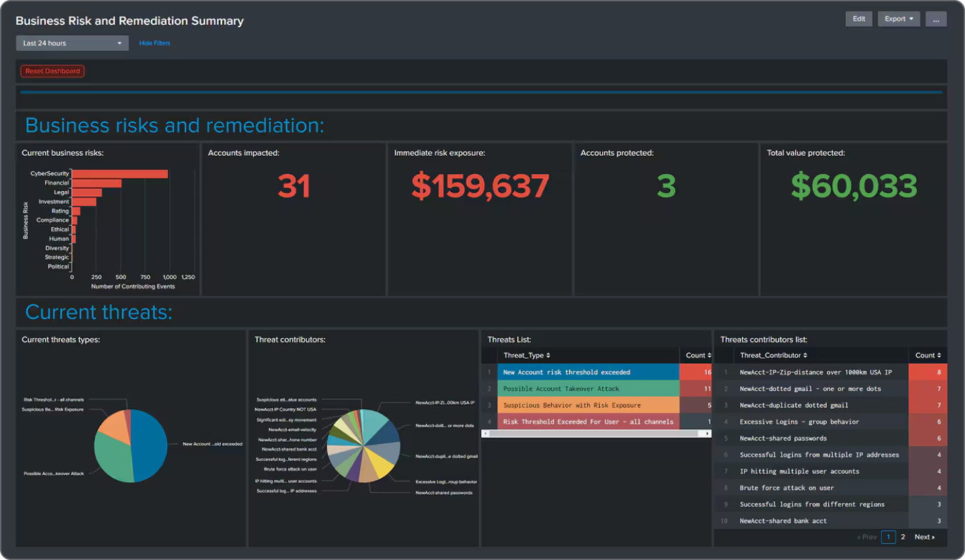Click the orange Suspicious Behavior pie slice
The width and height of the screenshot is (965, 560).
click(x=115, y=427)
